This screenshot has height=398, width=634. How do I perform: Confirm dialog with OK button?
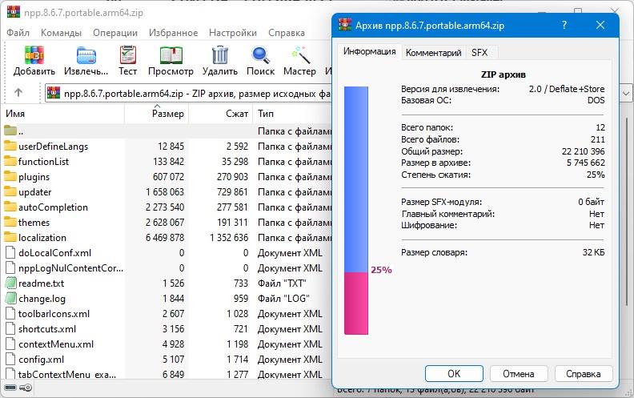pyautogui.click(x=454, y=374)
